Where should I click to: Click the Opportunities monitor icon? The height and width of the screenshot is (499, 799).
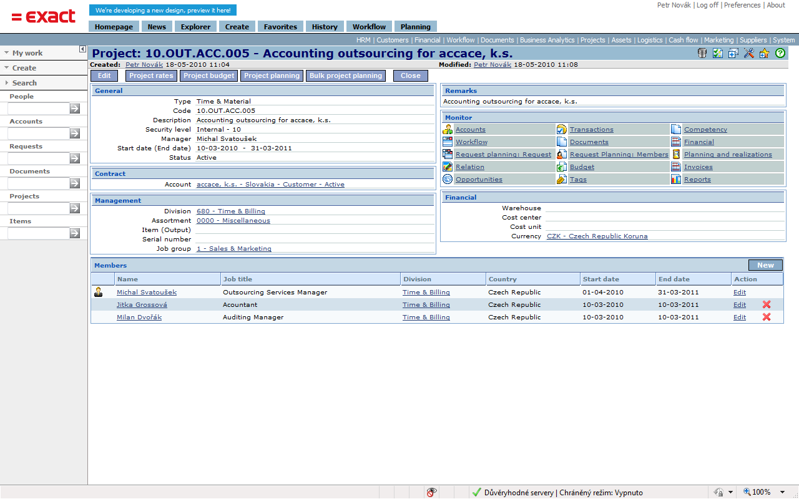448,179
